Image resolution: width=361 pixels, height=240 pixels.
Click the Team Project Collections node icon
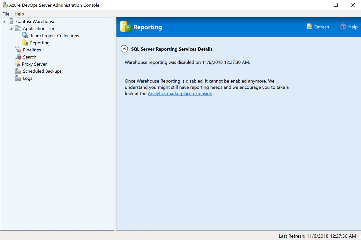(x=25, y=36)
